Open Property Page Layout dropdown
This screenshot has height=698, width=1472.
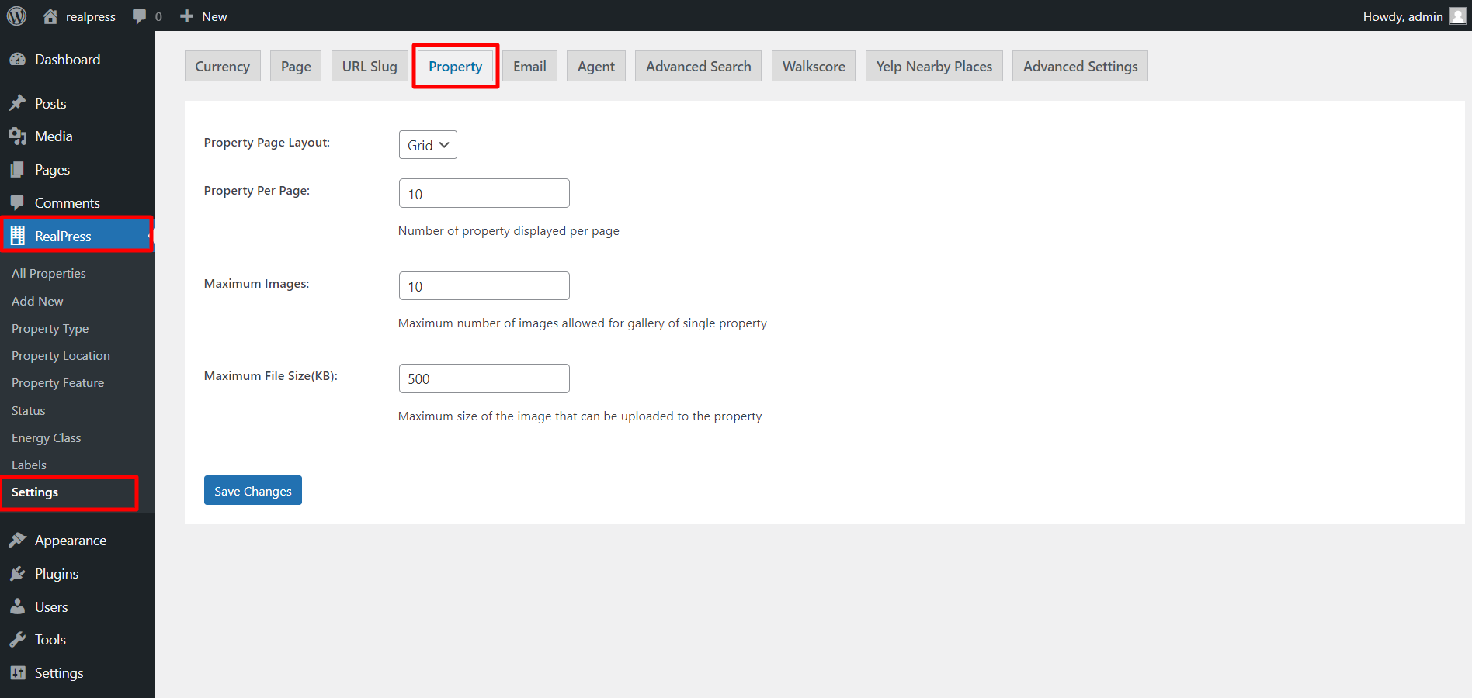pyautogui.click(x=428, y=145)
